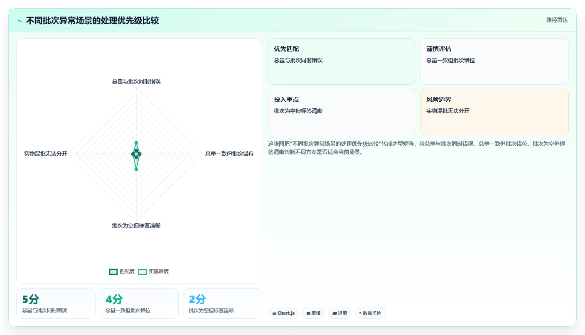Click the top green radar data point
This screenshot has width=585, height=335.
pyautogui.click(x=136, y=143)
